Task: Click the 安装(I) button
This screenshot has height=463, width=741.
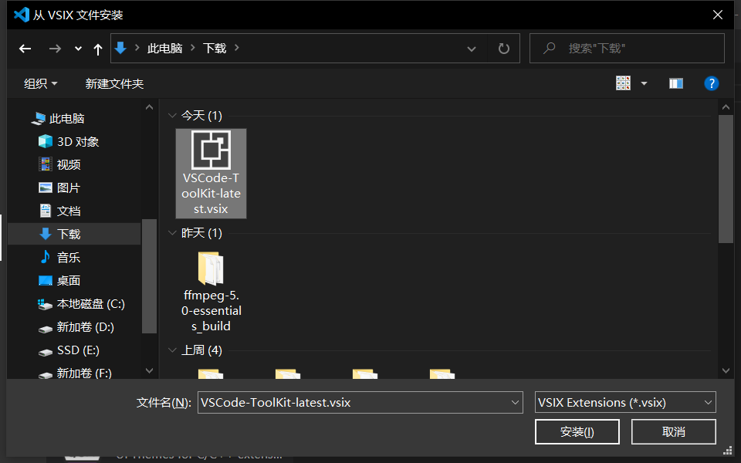Action: pyautogui.click(x=577, y=431)
